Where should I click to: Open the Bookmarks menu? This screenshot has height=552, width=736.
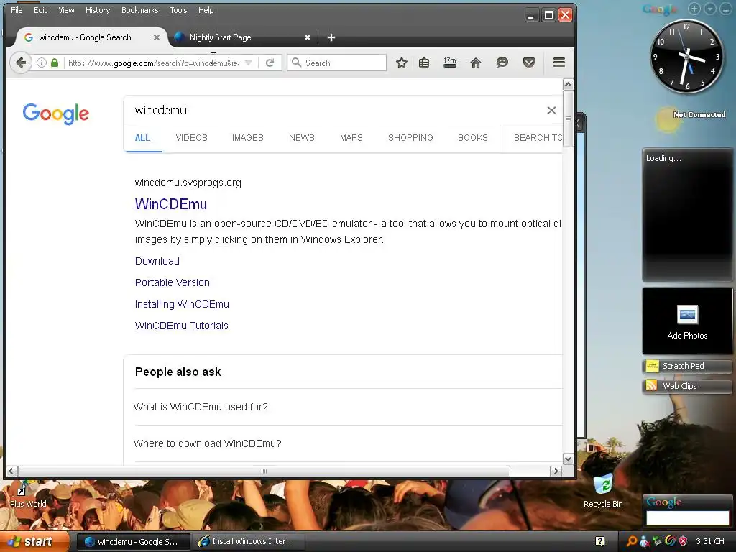pyautogui.click(x=140, y=10)
